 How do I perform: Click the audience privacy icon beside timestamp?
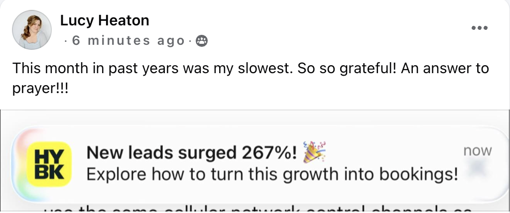point(202,41)
